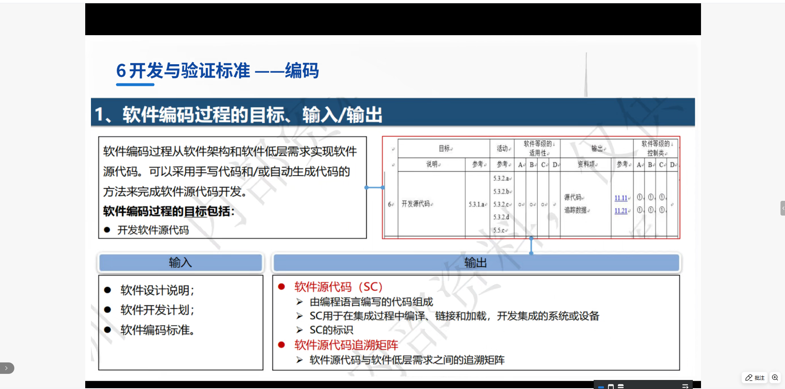Click the 开发源代码 cell in the table
Screen dimensions: 785x389
tap(416, 204)
